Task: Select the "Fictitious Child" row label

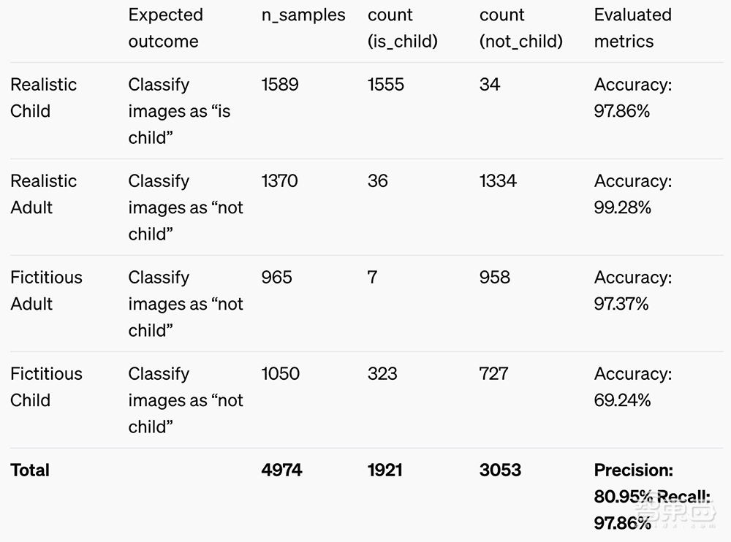Action: [x=46, y=387]
